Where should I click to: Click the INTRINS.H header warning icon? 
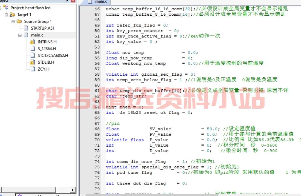click(32, 42)
